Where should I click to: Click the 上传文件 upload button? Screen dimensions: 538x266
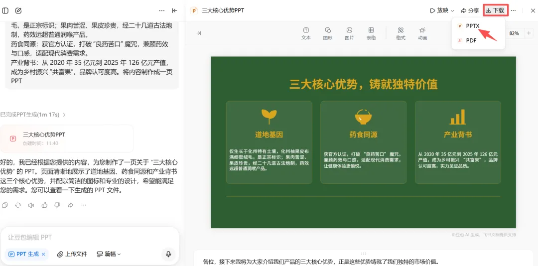coord(72,255)
